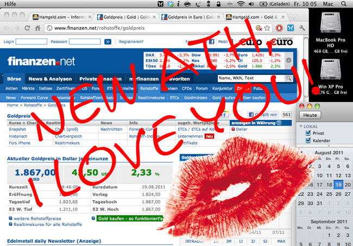Open the Nachrichten link
Viewport: 353px width, 246px height.
(x=111, y=129)
